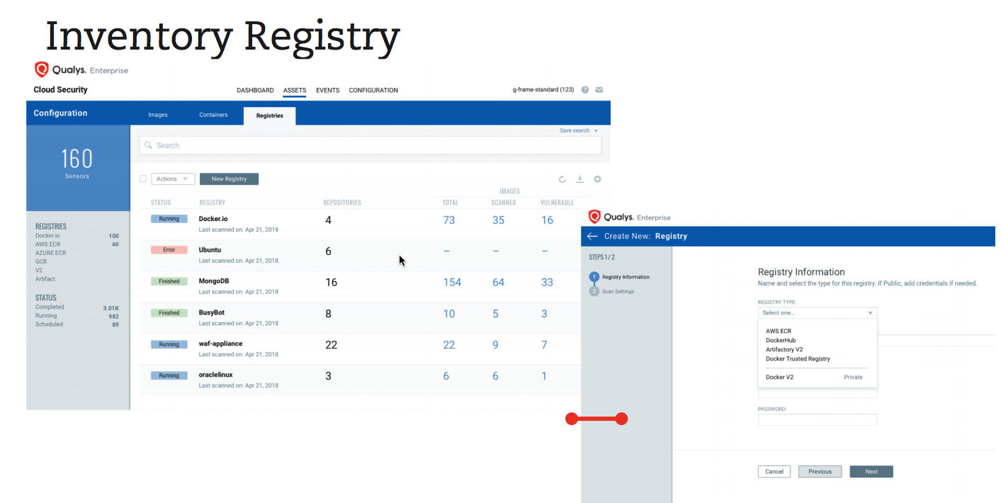Screen dimensions: 1001x503
Task: Expand the Save search dropdown arrow
Action: (x=596, y=131)
